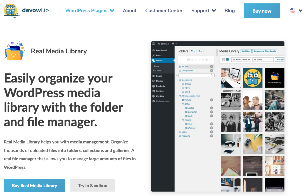306x196 pixels.
Task: Click the folder search input field
Action: pyautogui.click(x=195, y=75)
